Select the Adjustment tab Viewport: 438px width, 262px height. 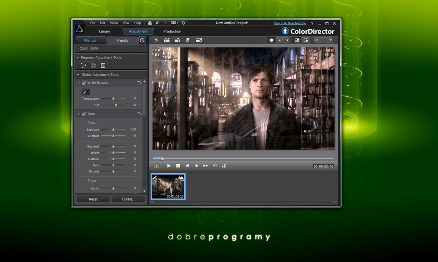point(138,31)
